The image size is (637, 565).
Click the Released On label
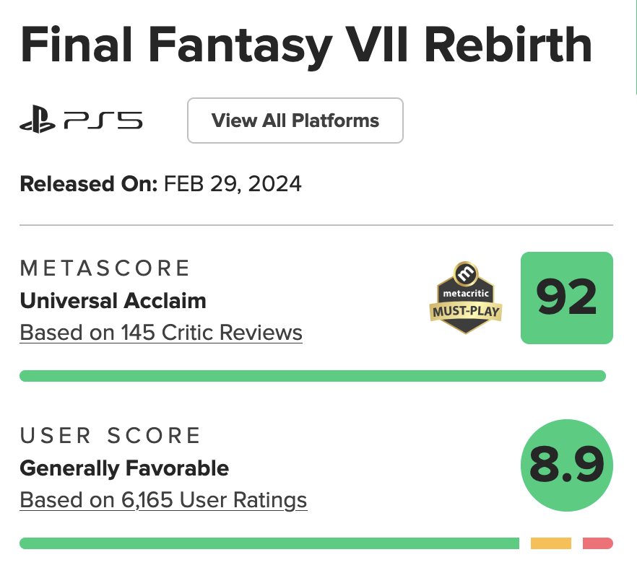(x=88, y=184)
